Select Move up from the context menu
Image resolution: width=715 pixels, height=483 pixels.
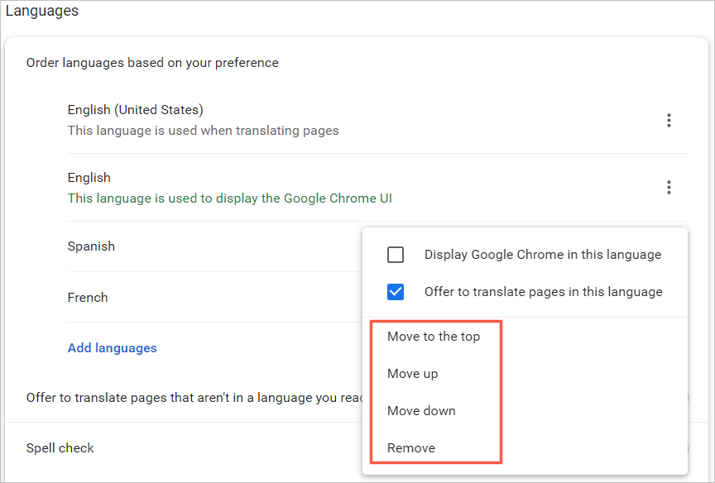(x=413, y=374)
